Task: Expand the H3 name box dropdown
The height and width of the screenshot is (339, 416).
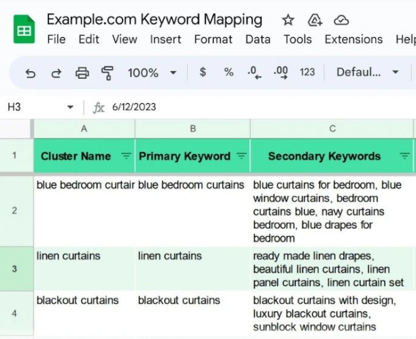Action: click(x=70, y=107)
